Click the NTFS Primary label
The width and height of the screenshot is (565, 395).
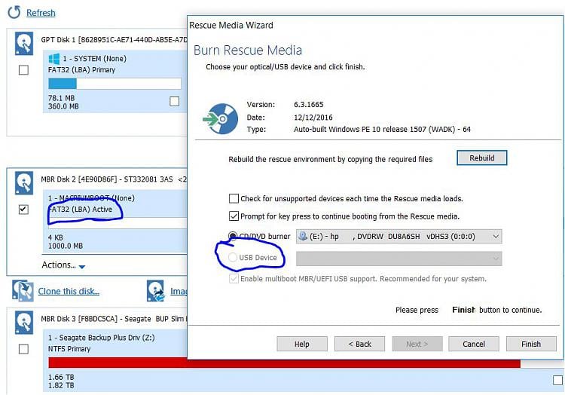pyautogui.click(x=69, y=349)
